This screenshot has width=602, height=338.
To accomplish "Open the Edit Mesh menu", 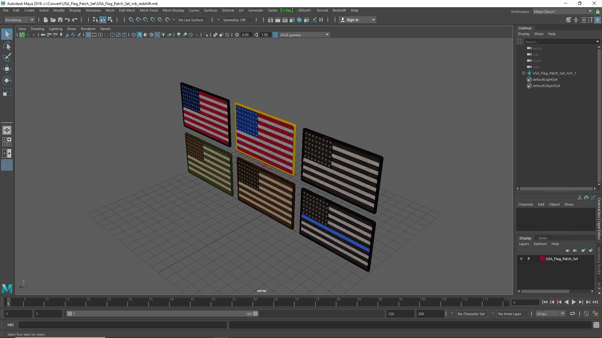I will tap(127, 10).
